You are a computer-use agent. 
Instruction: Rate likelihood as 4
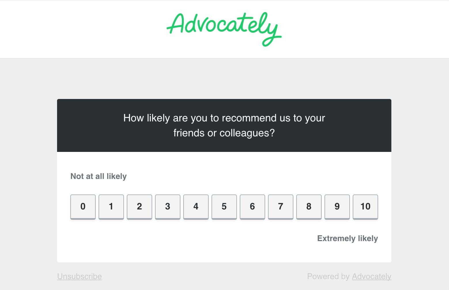[196, 207]
